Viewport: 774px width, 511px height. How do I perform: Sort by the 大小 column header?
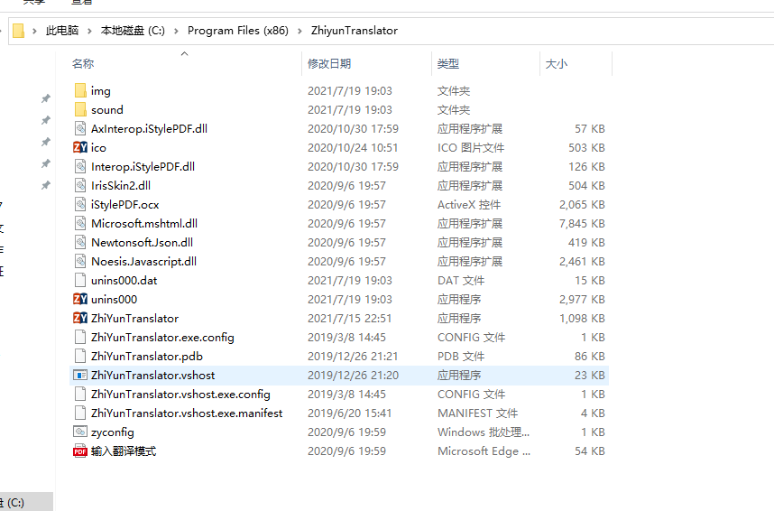pyautogui.click(x=557, y=64)
